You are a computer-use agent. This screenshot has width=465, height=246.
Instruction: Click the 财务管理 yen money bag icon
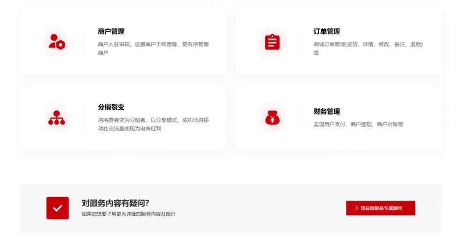pos(272,118)
